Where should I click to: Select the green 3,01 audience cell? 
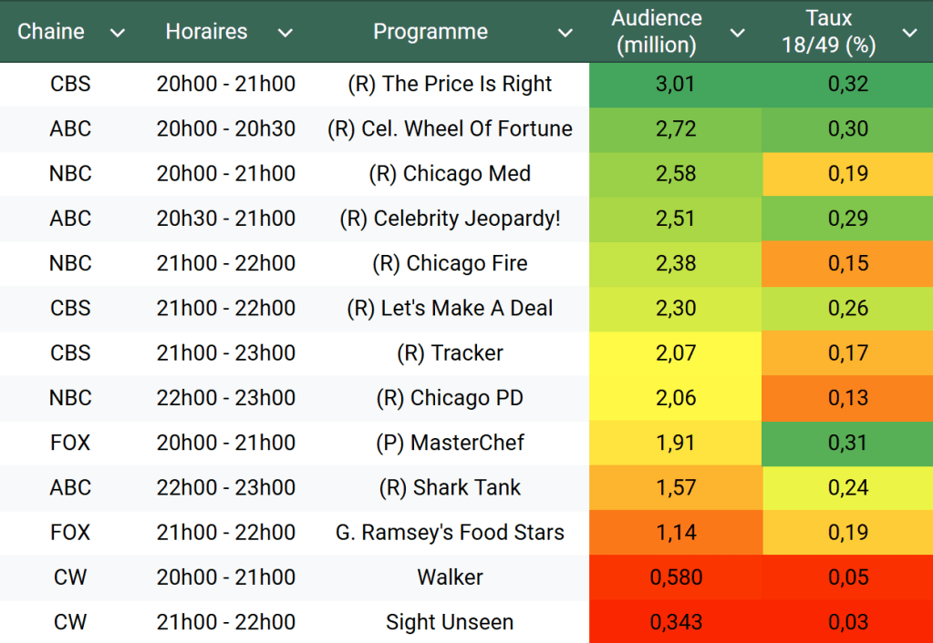tap(675, 85)
